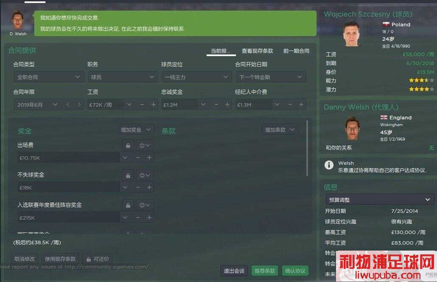437x282 pixels.
Task: Click 确认协议 button
Action: click(295, 271)
